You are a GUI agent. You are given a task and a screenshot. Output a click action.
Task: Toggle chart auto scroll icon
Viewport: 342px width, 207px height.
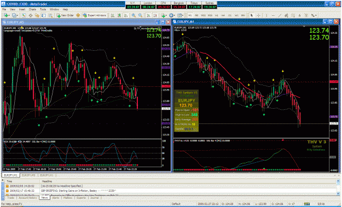pos(148,15)
